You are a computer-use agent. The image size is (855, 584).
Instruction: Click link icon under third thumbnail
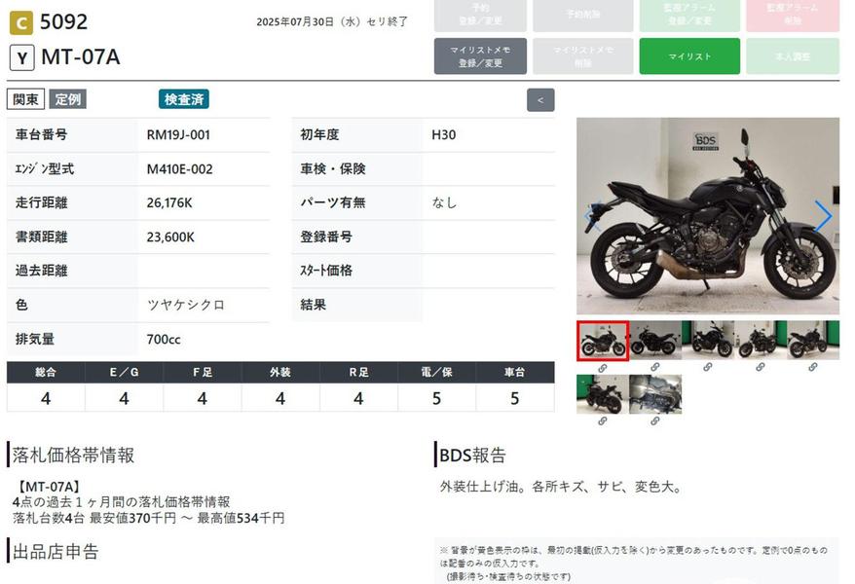pyautogui.click(x=708, y=368)
